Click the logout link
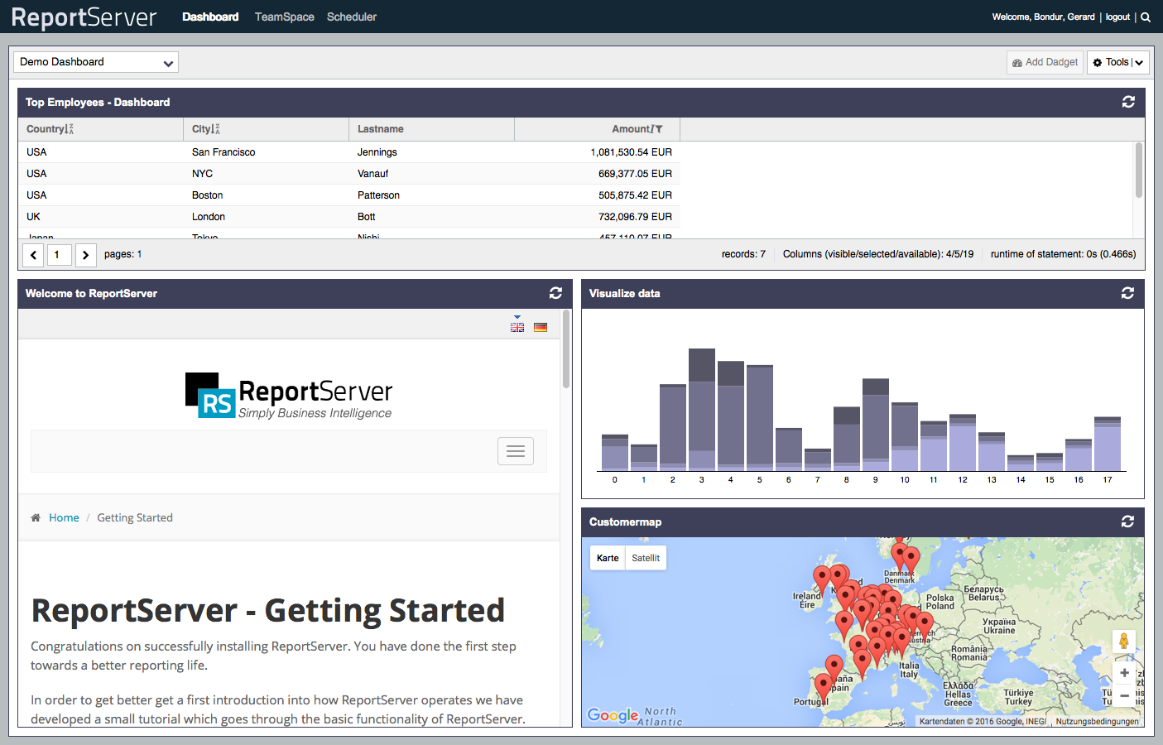The image size is (1163, 745). coord(1117,17)
